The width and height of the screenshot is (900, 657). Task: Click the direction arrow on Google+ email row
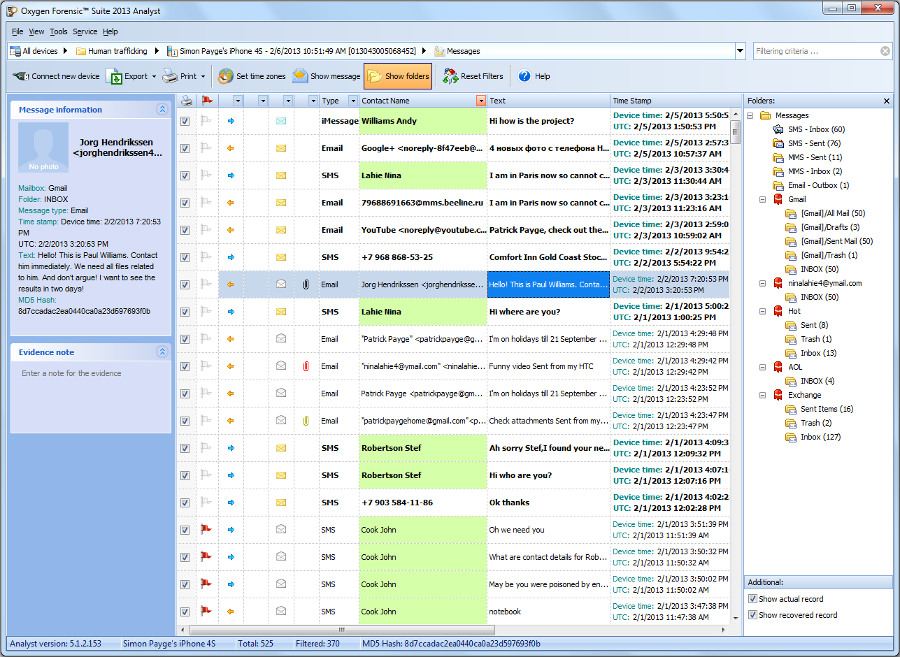(231, 148)
